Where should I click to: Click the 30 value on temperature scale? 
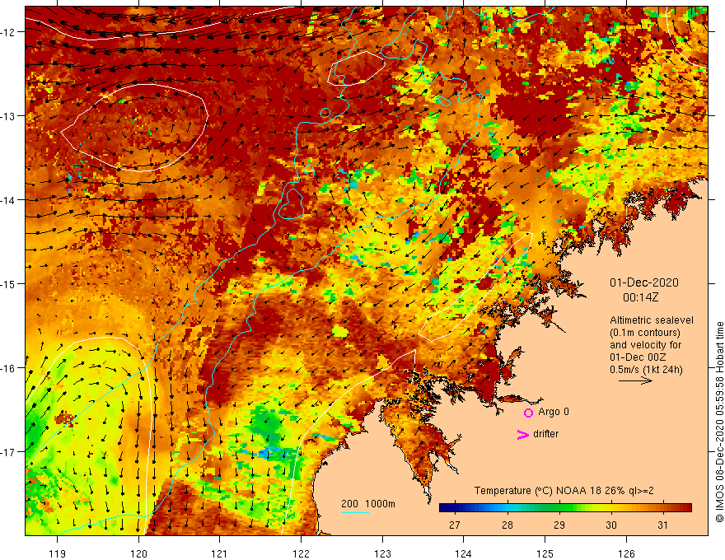[x=611, y=525]
